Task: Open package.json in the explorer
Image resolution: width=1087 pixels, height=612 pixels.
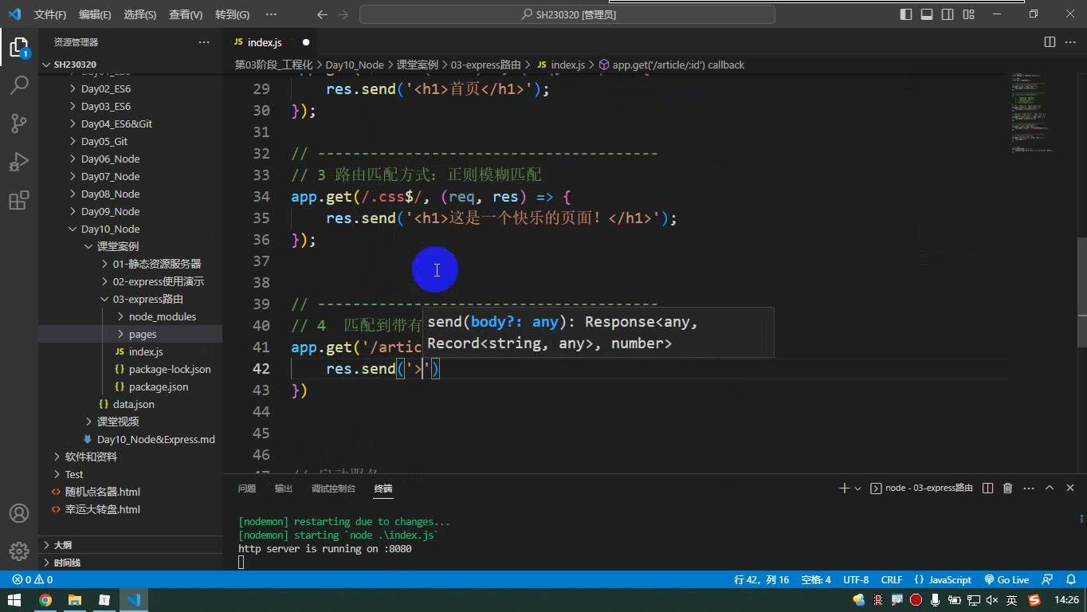Action: (x=159, y=386)
